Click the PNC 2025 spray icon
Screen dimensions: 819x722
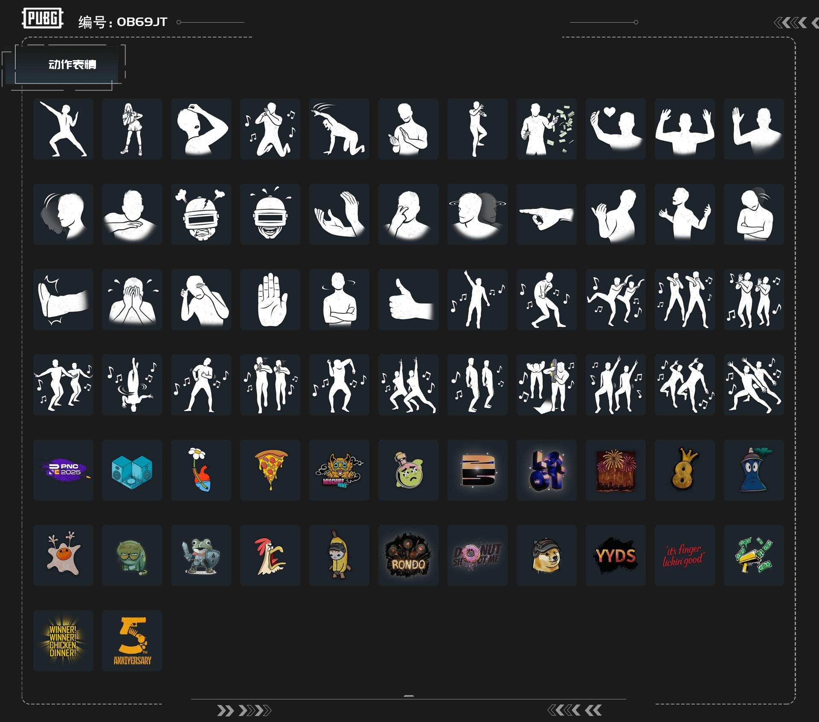63,470
